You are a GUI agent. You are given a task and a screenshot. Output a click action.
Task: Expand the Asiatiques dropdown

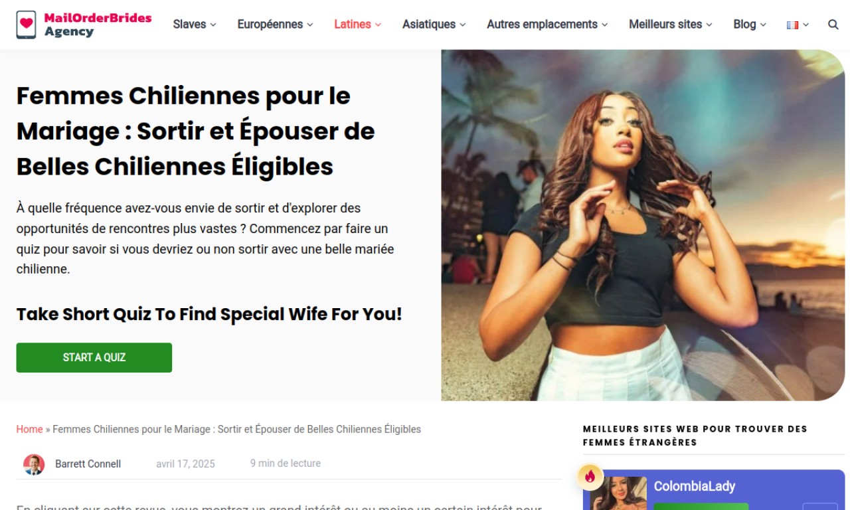point(434,25)
